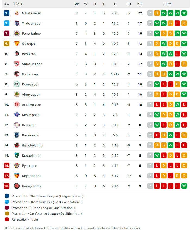
Task: Click the Fenerbahce club badge
Action: tap(17, 33)
